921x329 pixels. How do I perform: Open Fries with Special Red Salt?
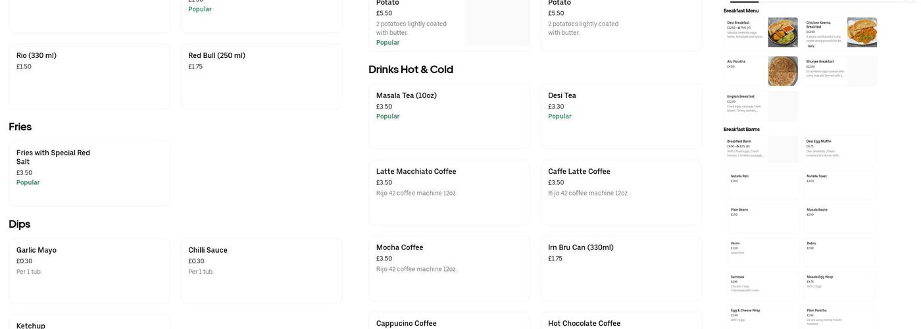89,173
